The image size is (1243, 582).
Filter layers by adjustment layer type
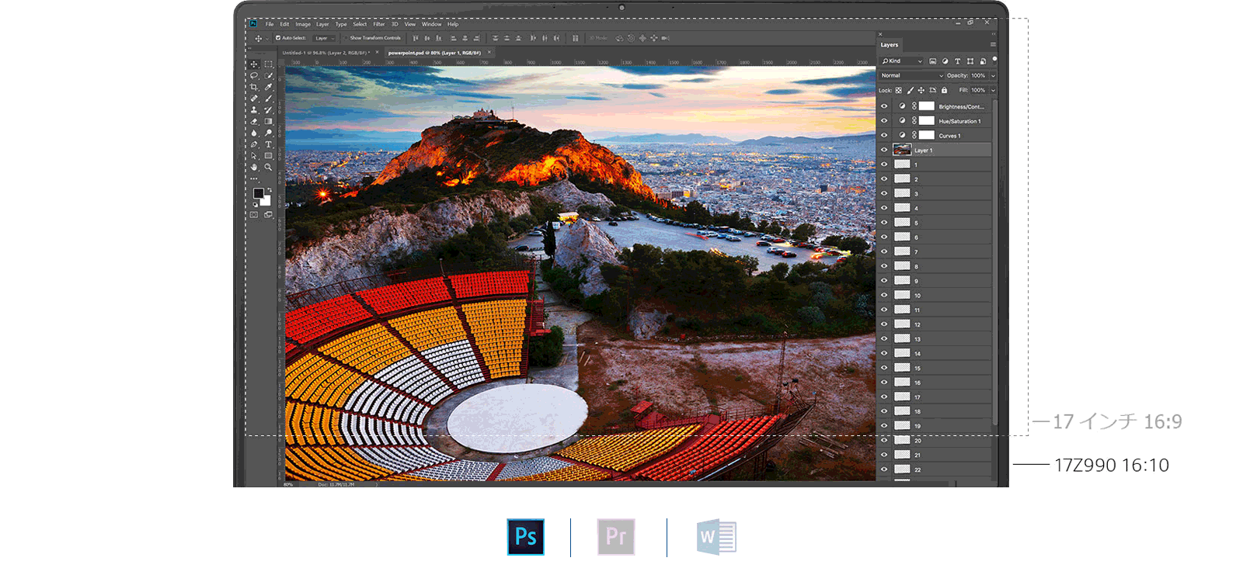(x=945, y=61)
